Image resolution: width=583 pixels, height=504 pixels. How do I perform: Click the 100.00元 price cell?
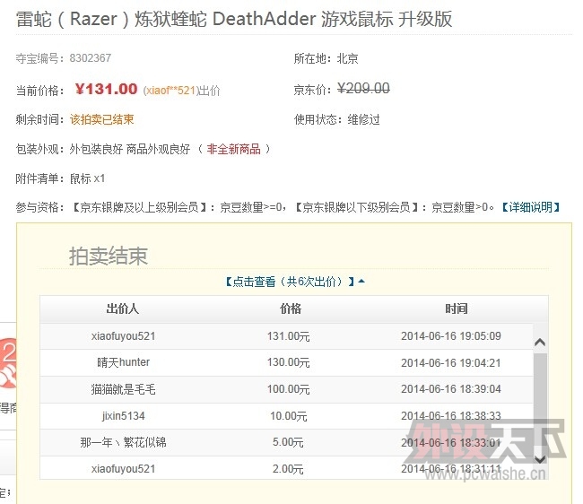pos(288,389)
